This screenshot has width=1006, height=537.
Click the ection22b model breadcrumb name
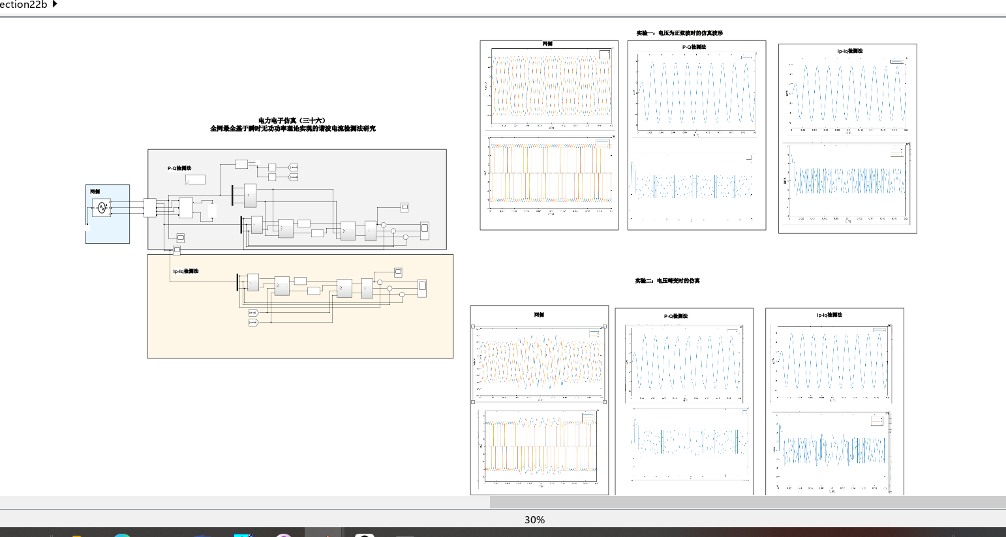click(23, 5)
